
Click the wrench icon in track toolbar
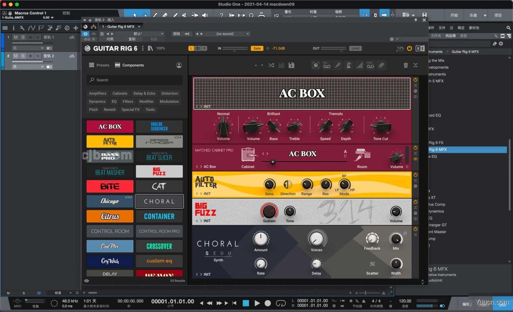(x=22, y=28)
